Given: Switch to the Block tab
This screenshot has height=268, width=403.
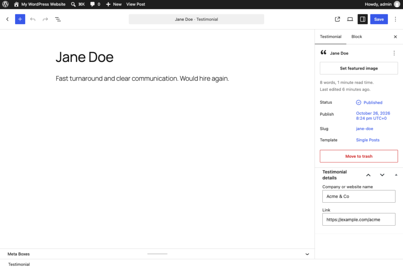Looking at the screenshot, I should (x=357, y=37).
